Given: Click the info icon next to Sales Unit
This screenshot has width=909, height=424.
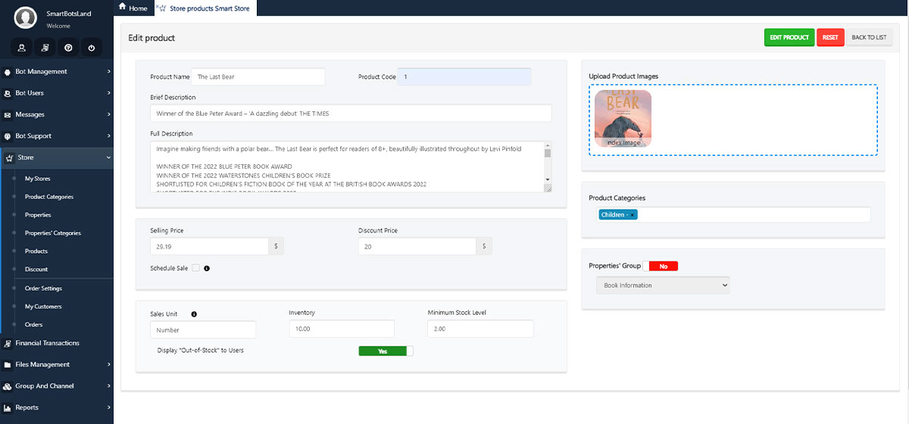Looking at the screenshot, I should point(194,314).
